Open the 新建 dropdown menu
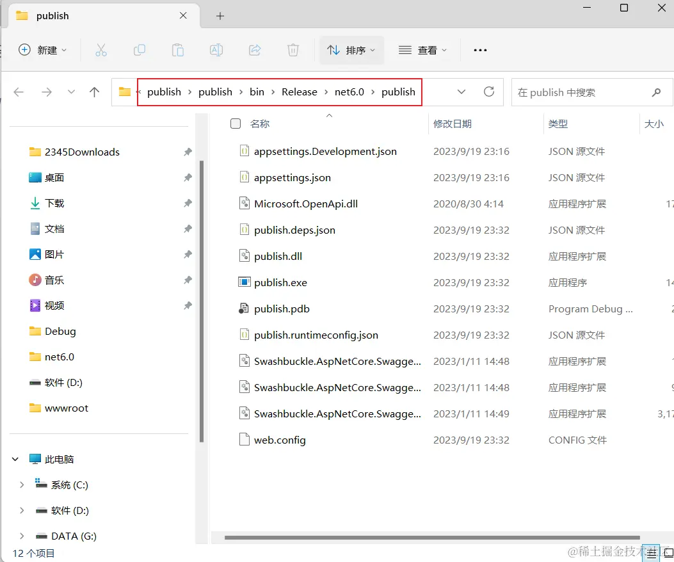Viewport: 674px width, 562px height. pyautogui.click(x=42, y=51)
